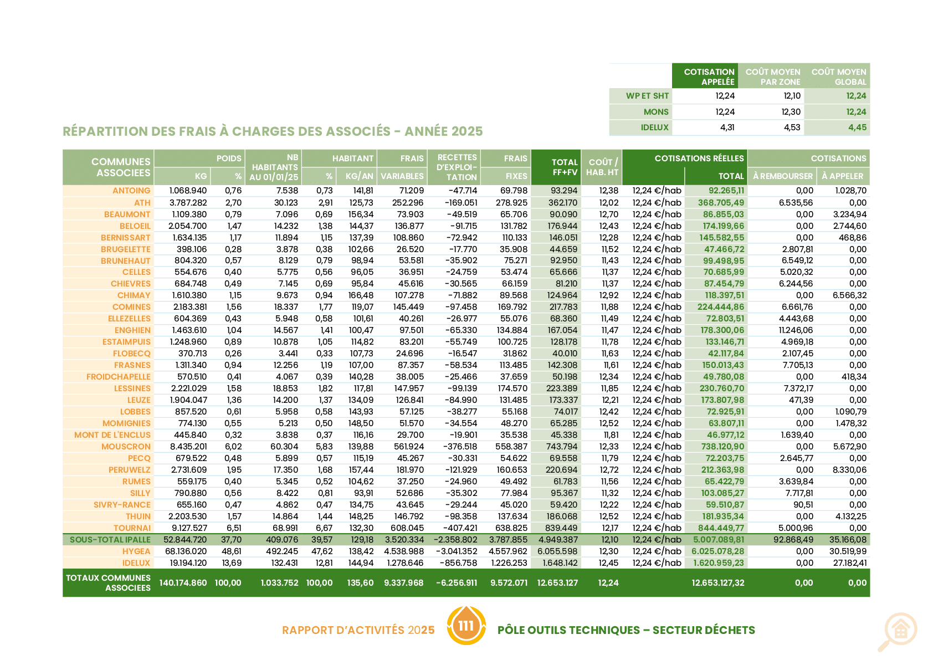Select the IDELUX row in main table
Viewport: 933px width, 660px height.
(x=466, y=563)
